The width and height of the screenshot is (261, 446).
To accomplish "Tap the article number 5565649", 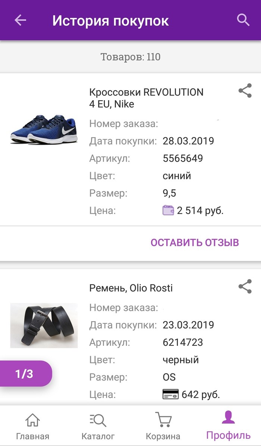I will pyautogui.click(x=183, y=158).
